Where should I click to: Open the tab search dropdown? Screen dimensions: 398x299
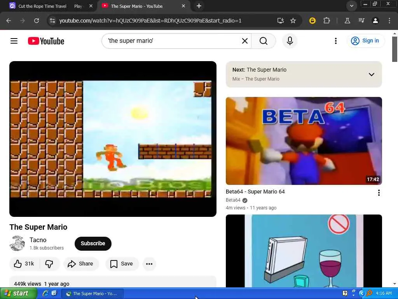click(351, 6)
